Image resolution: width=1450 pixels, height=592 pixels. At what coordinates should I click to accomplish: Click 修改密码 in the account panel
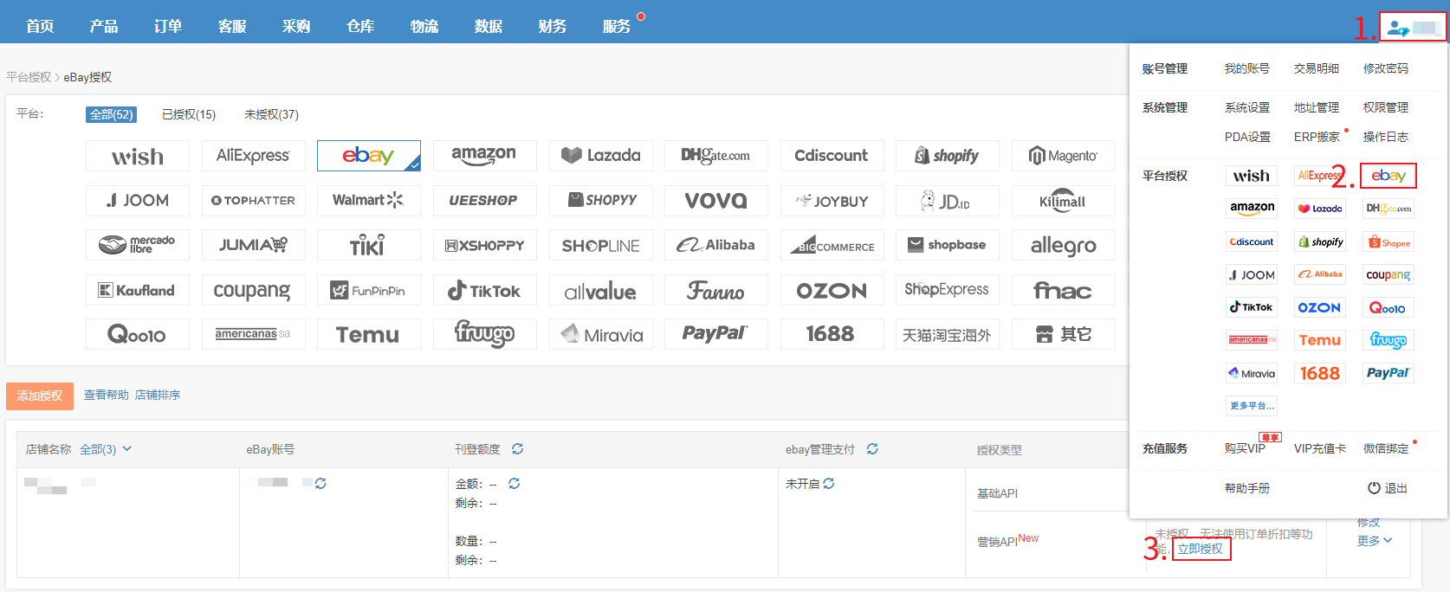pyautogui.click(x=1386, y=68)
